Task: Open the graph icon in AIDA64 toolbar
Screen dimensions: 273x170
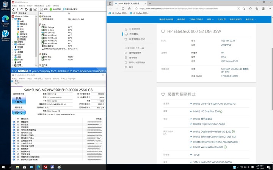Action: [x=35, y=9]
